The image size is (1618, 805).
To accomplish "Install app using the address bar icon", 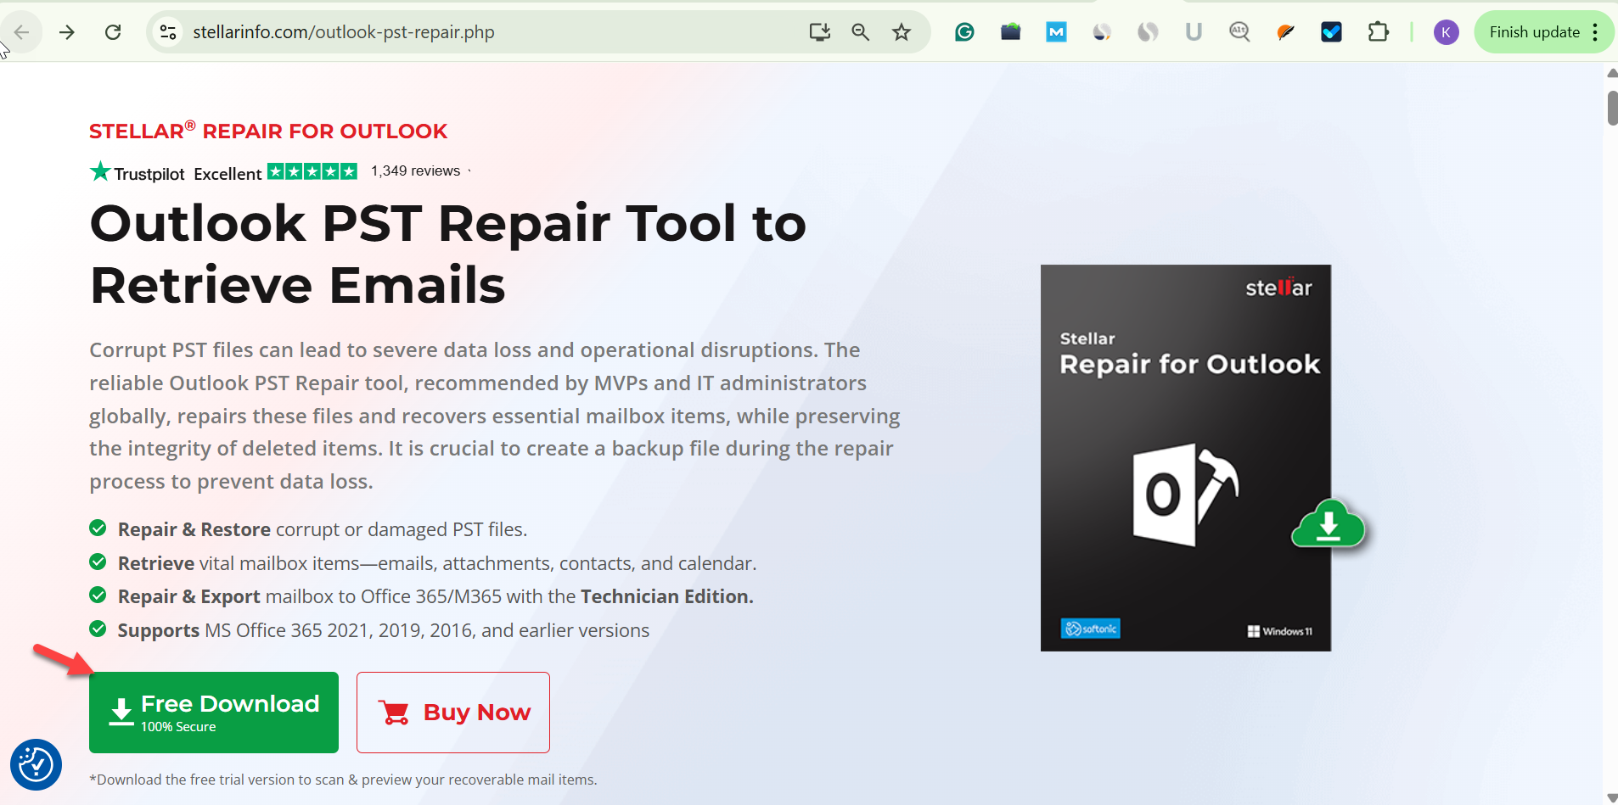I will point(819,32).
